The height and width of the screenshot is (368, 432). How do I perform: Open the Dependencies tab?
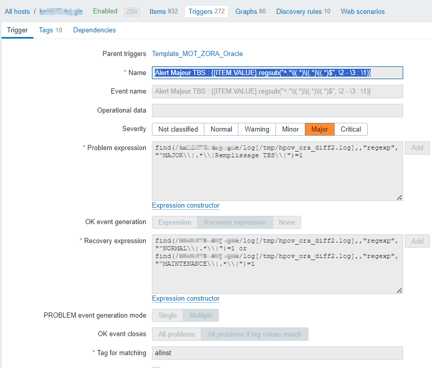(94, 30)
